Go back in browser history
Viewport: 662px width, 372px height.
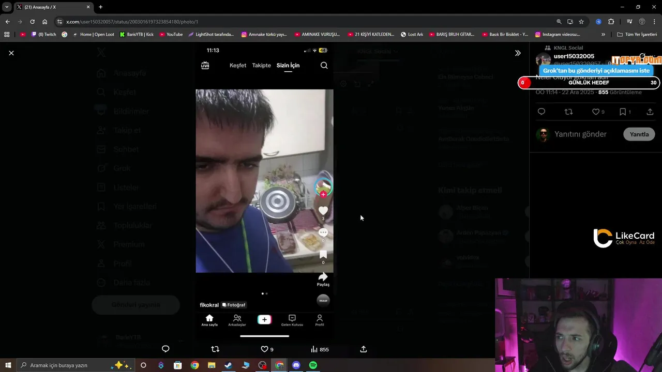click(7, 22)
